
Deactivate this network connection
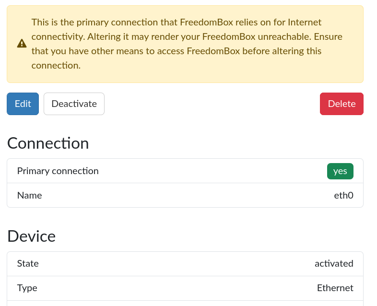click(74, 104)
